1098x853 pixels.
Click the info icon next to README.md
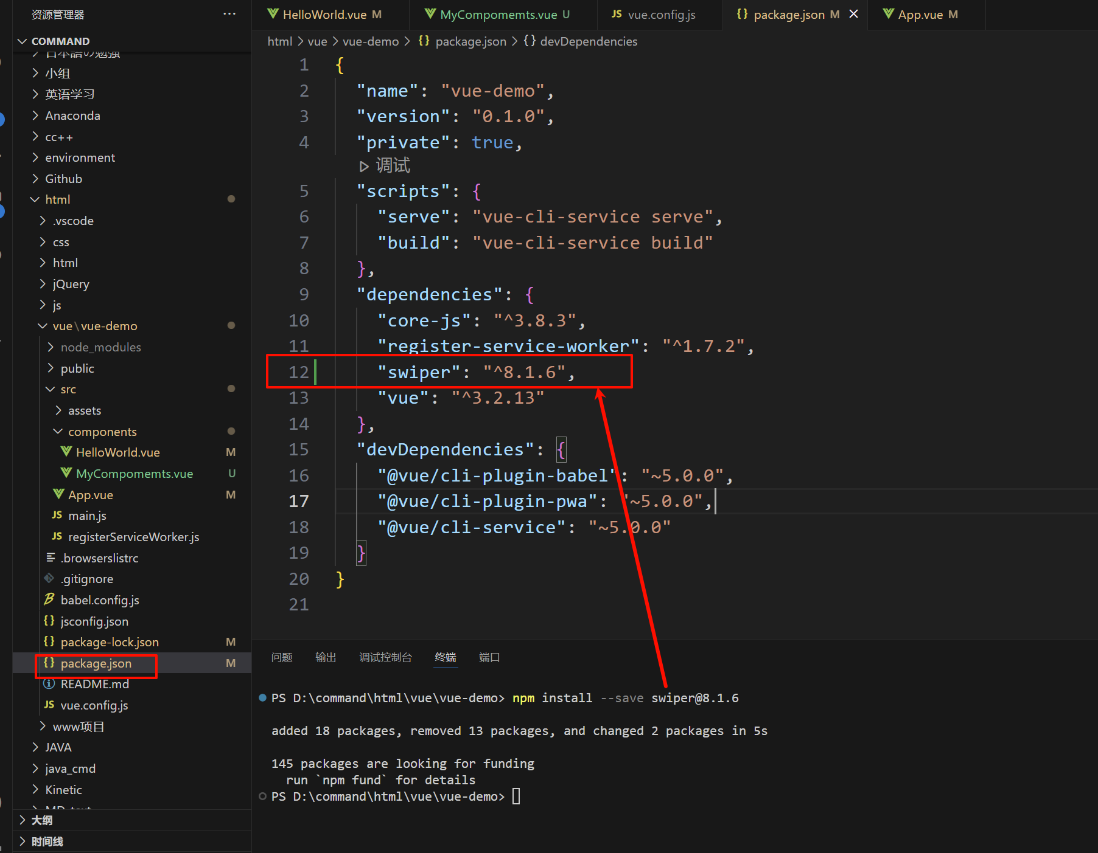(x=49, y=684)
